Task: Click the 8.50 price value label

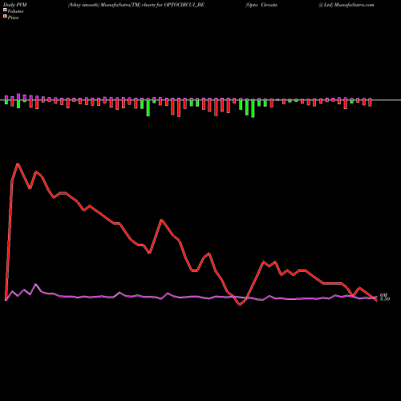Action: pyautogui.click(x=385, y=299)
